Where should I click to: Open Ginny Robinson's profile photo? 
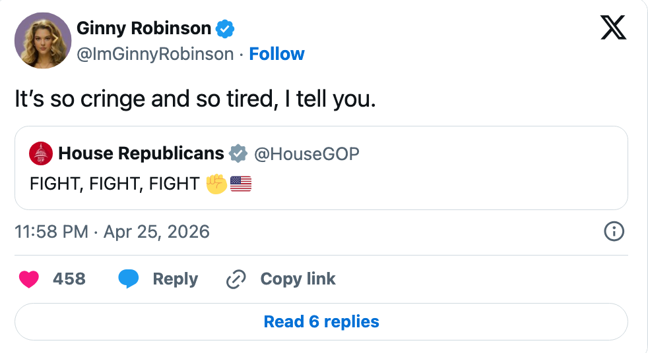[x=43, y=41]
